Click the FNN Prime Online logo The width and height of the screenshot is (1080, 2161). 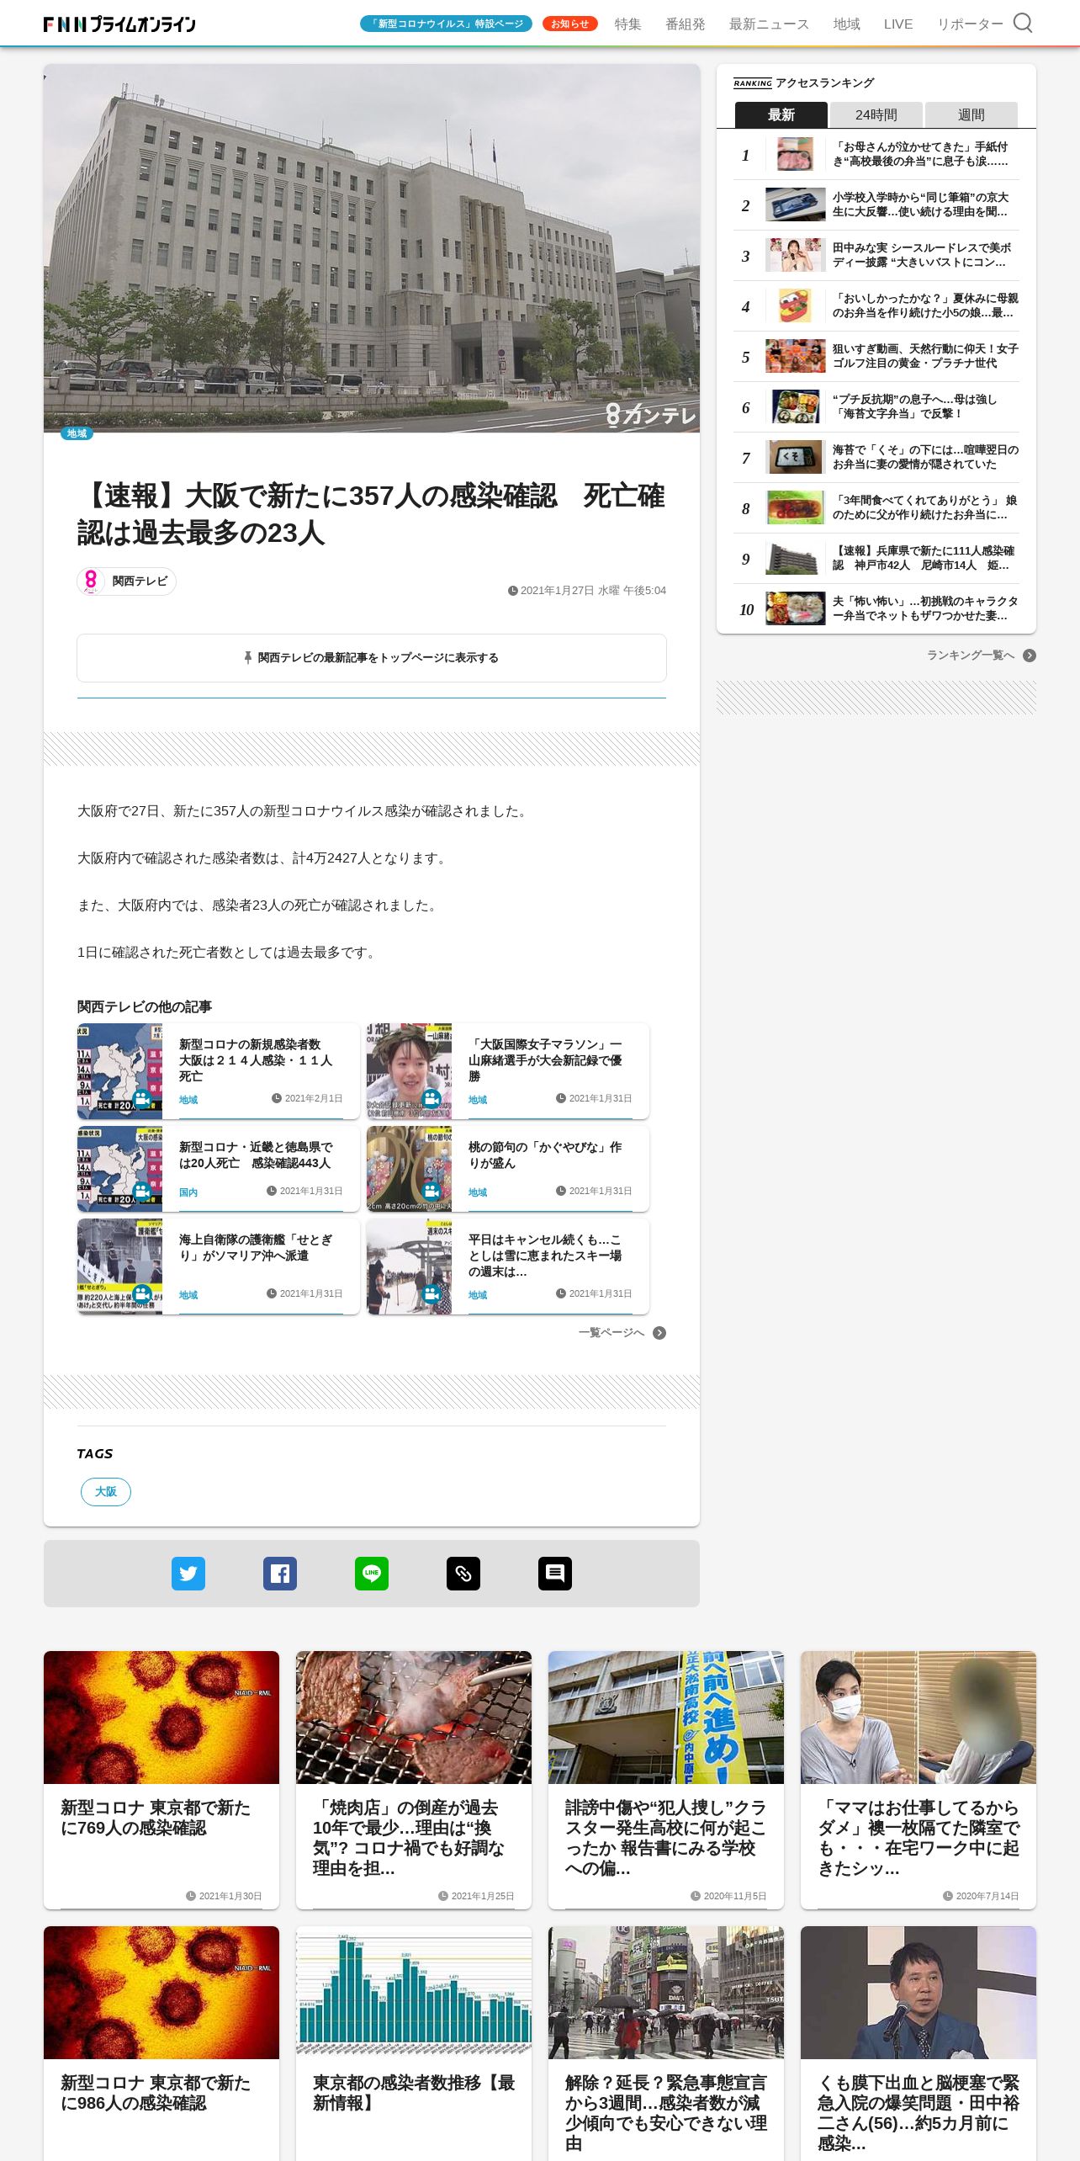click(119, 24)
